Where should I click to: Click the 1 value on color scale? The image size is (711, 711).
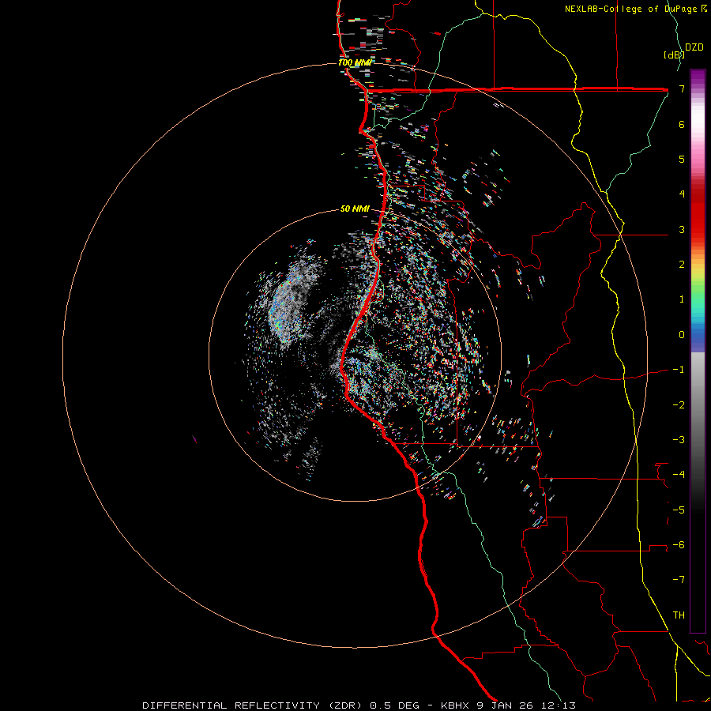[682, 299]
